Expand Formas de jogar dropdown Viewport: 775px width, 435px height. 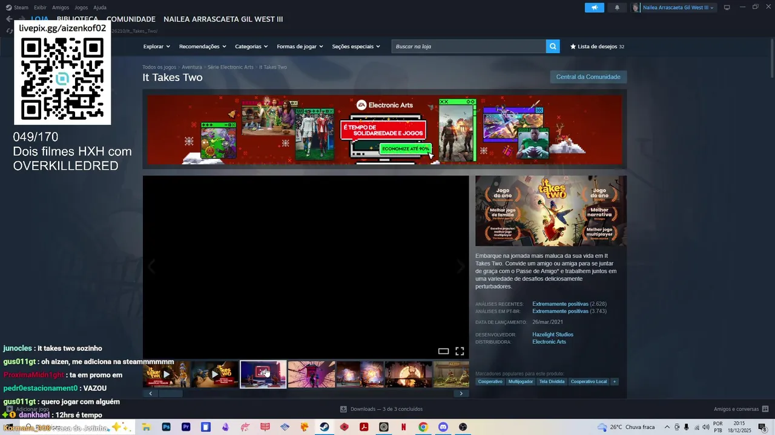click(300, 47)
